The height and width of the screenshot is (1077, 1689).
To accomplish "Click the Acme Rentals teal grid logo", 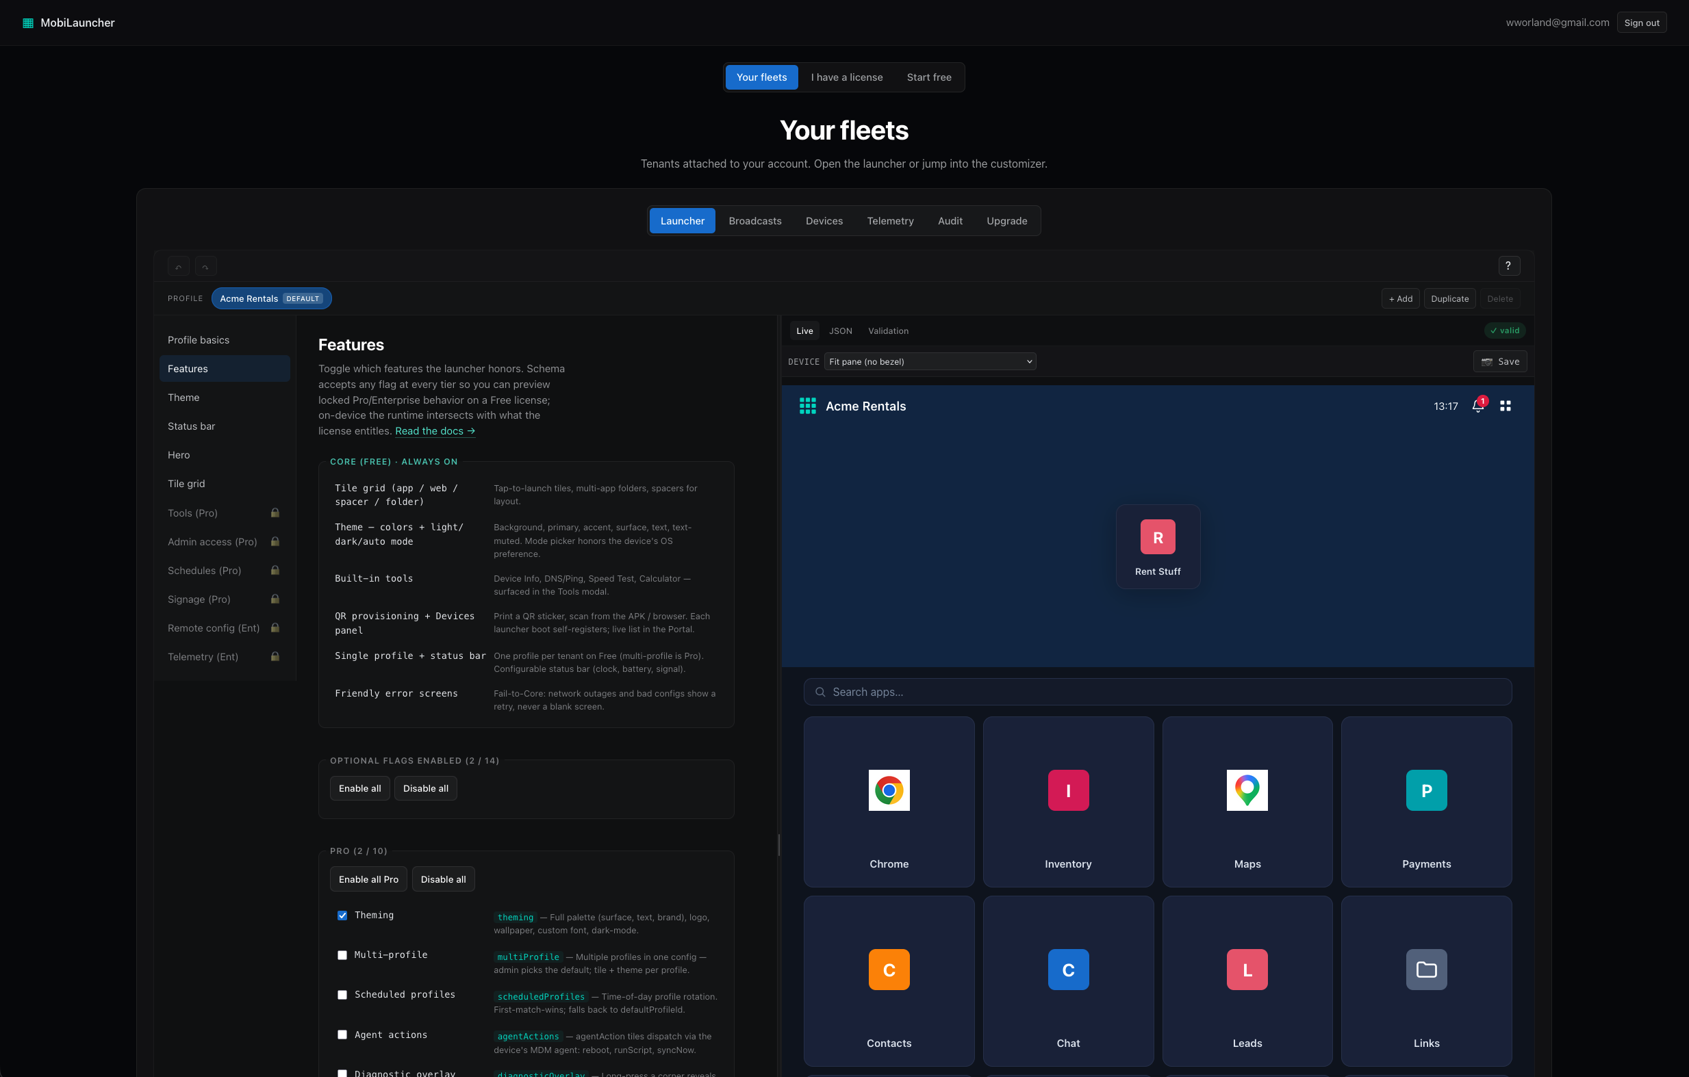I will 808,406.
